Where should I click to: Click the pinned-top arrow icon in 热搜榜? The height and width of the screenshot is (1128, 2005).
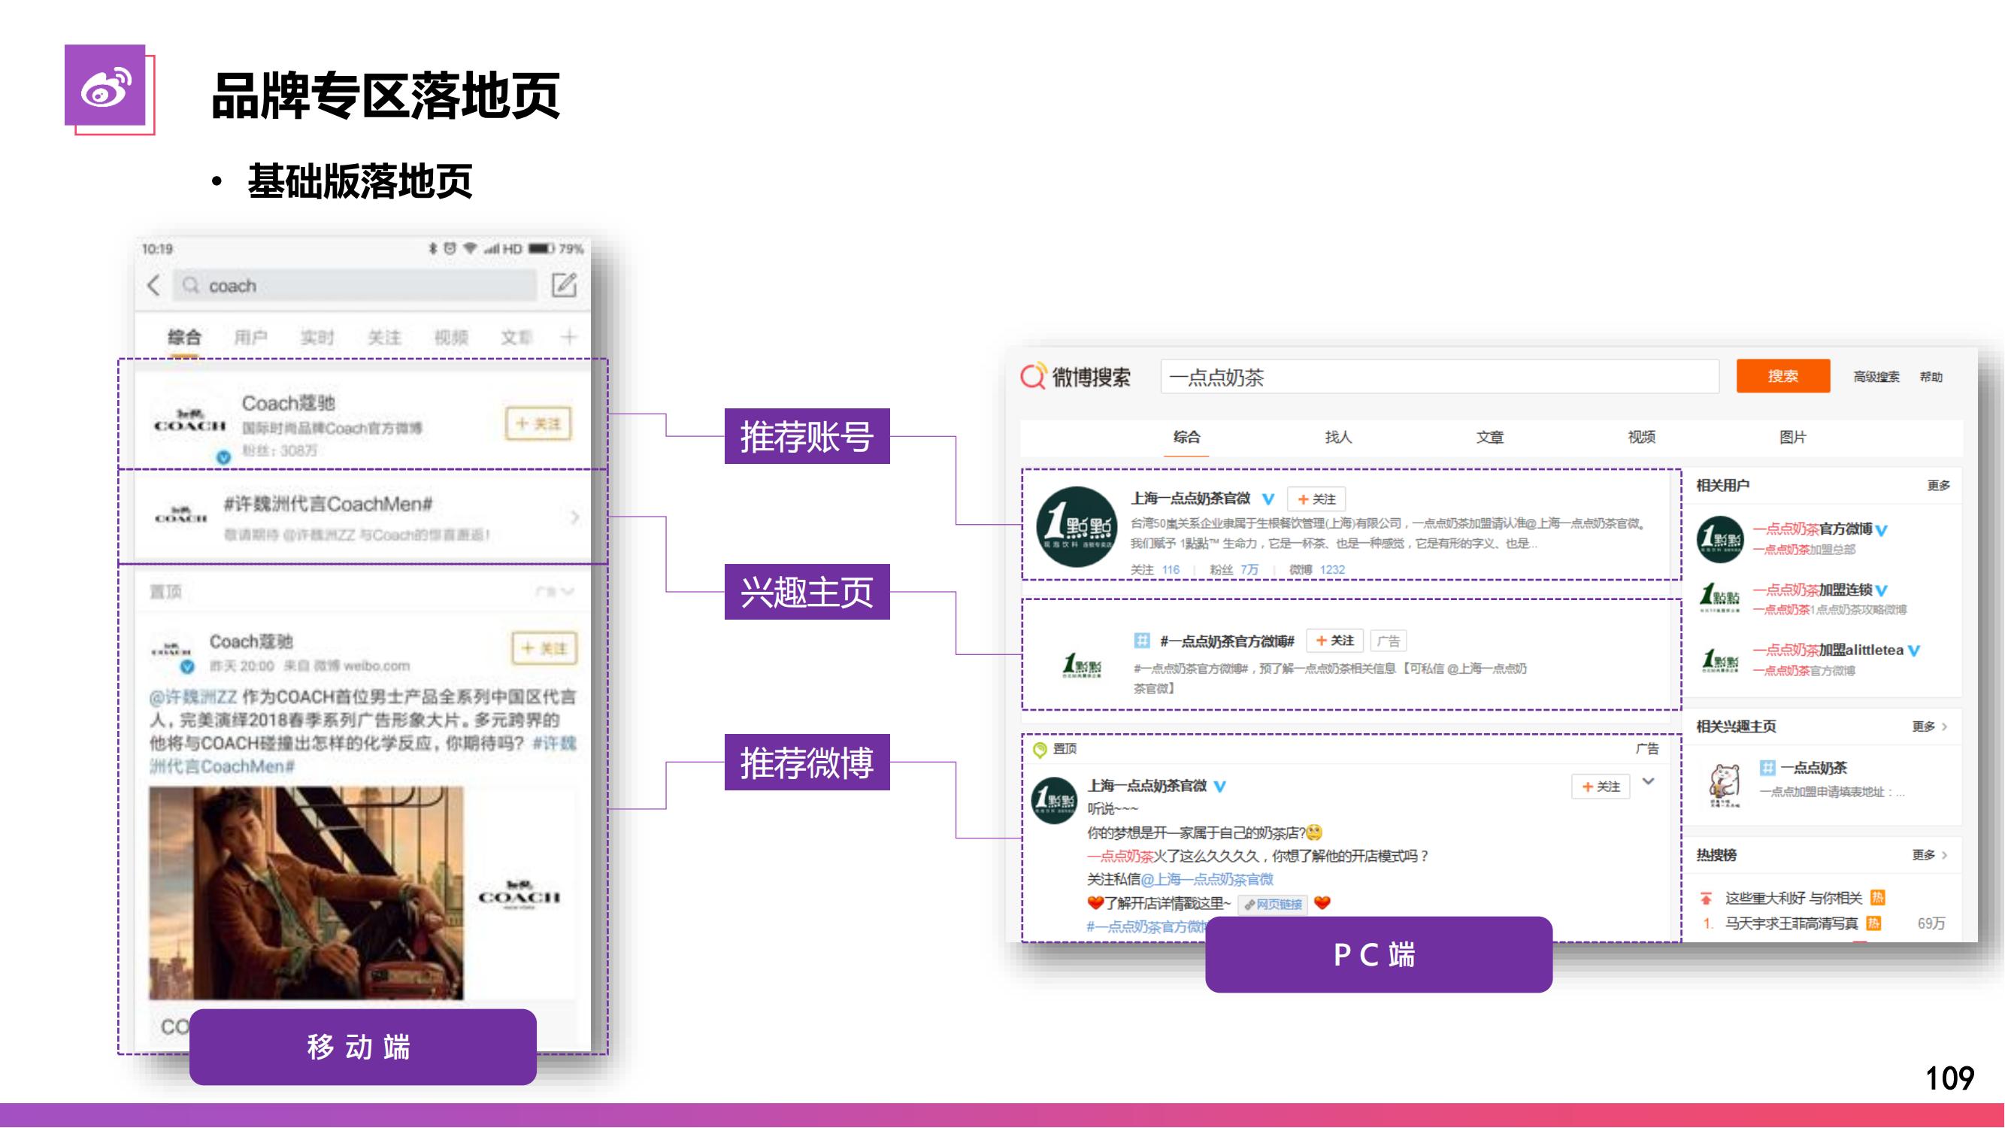point(1706,899)
